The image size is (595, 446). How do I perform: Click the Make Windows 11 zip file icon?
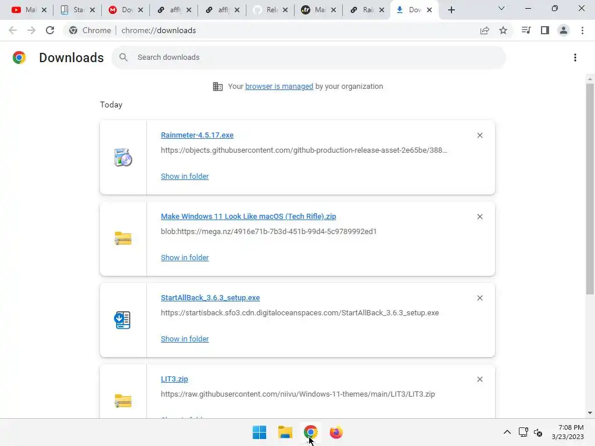coord(123,239)
